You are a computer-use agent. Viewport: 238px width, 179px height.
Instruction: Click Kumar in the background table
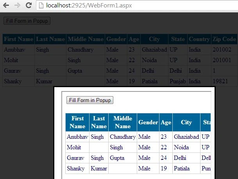pos(44,81)
